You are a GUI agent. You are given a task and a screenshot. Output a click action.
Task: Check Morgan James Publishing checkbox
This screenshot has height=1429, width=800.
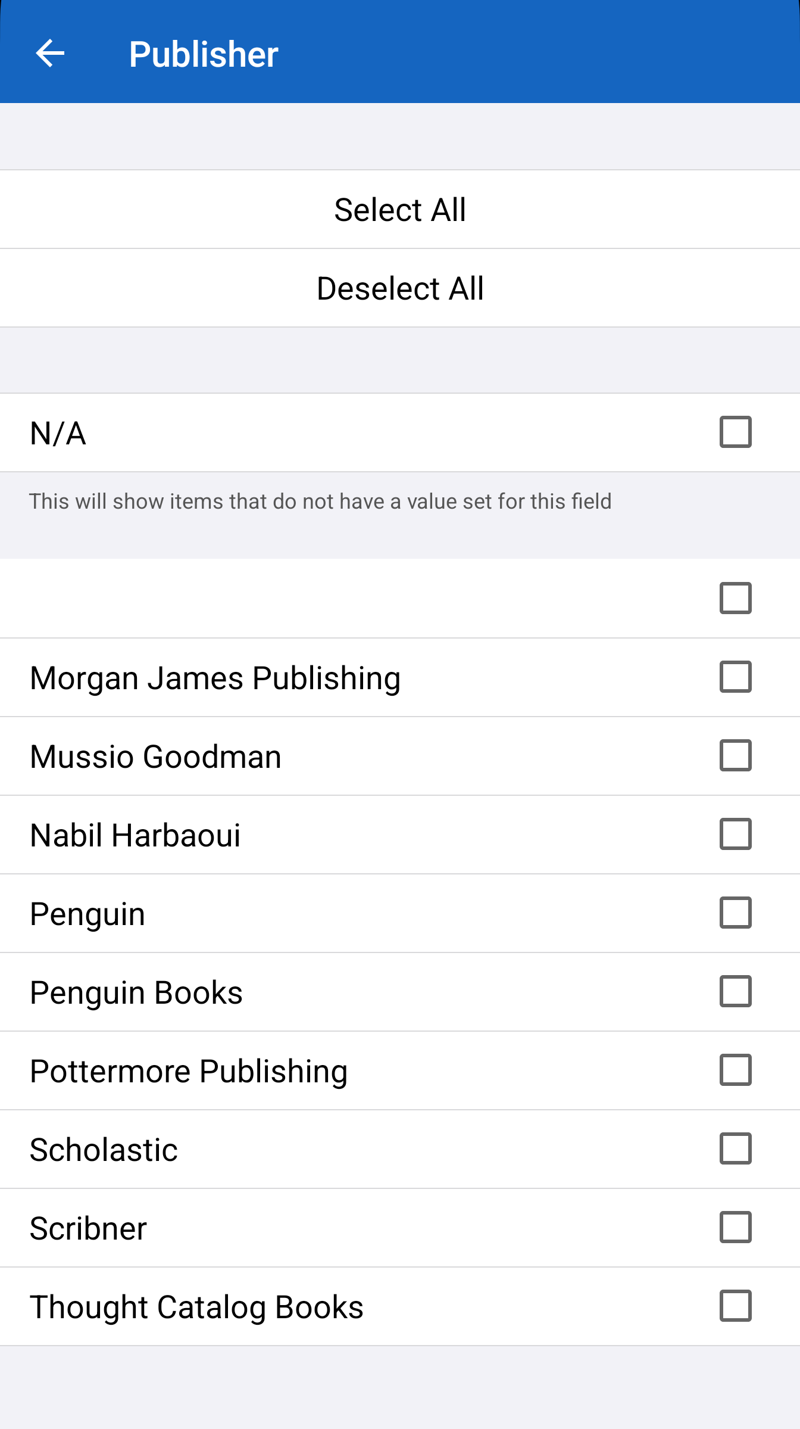pyautogui.click(x=735, y=677)
